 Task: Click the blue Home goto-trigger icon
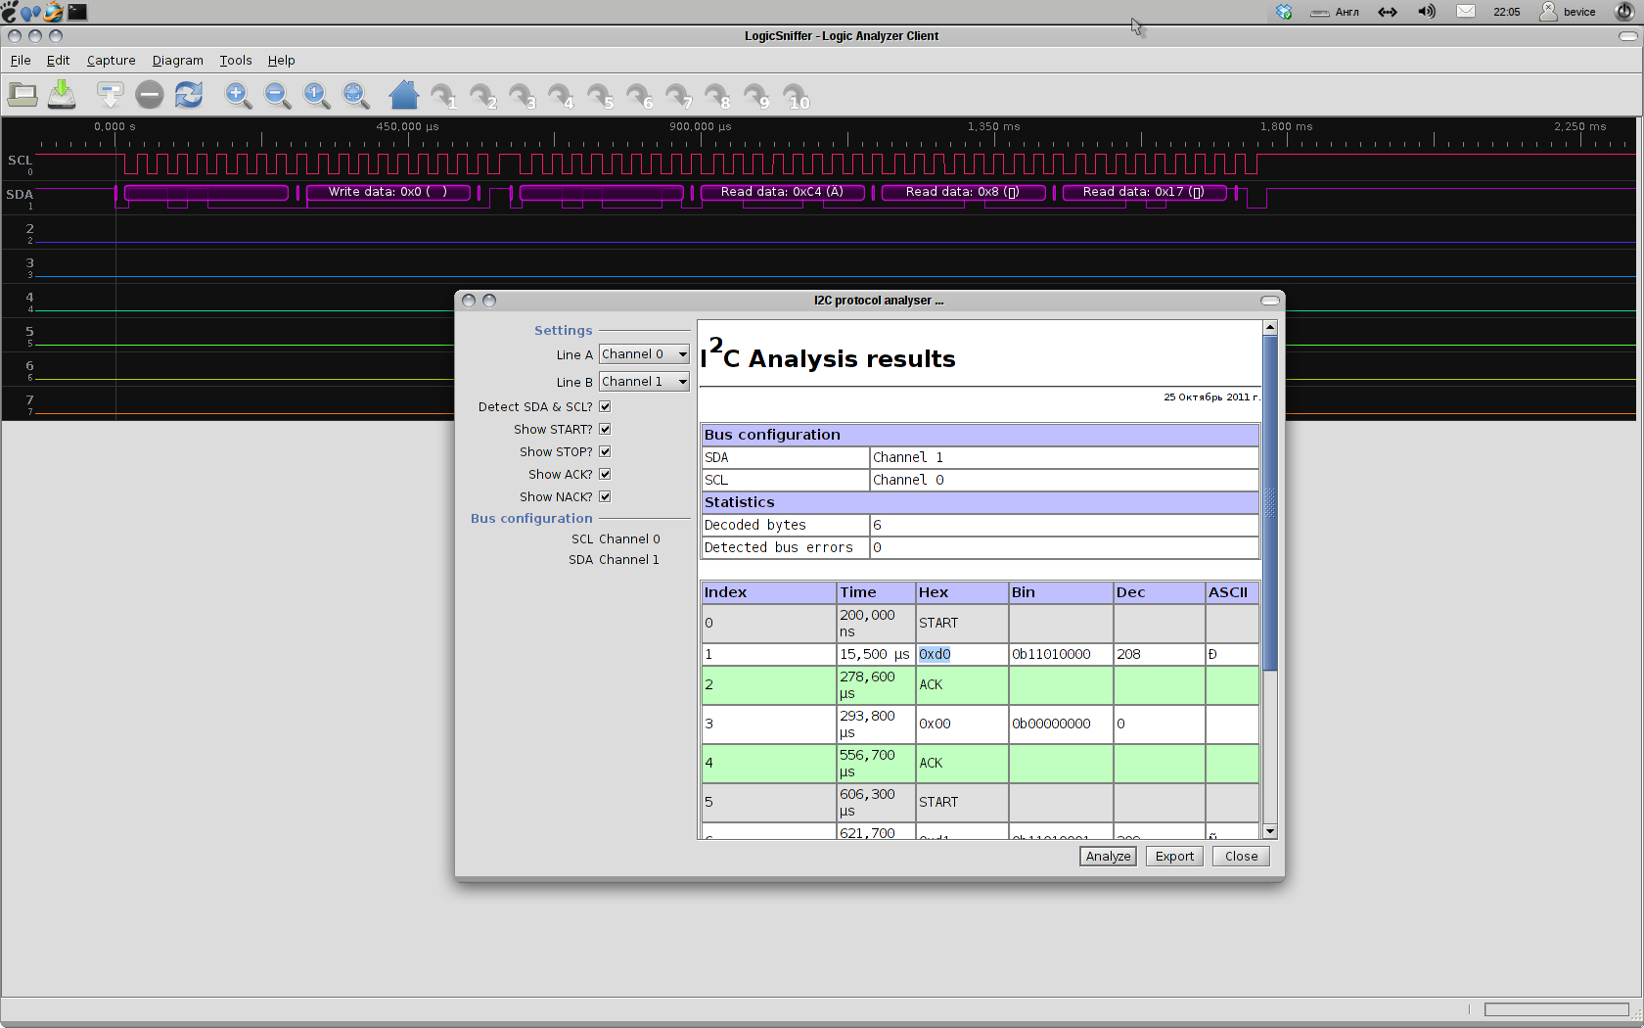tap(403, 95)
